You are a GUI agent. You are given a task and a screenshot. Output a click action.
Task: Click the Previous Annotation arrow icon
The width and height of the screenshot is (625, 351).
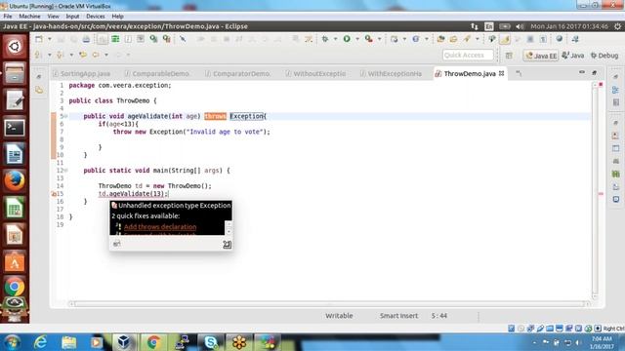click(x=60, y=55)
